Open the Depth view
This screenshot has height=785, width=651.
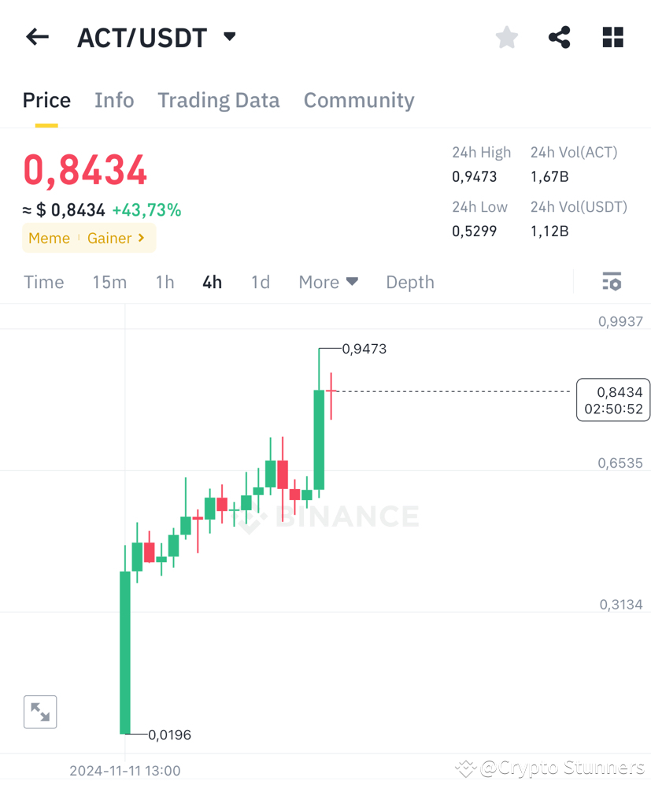tap(409, 281)
